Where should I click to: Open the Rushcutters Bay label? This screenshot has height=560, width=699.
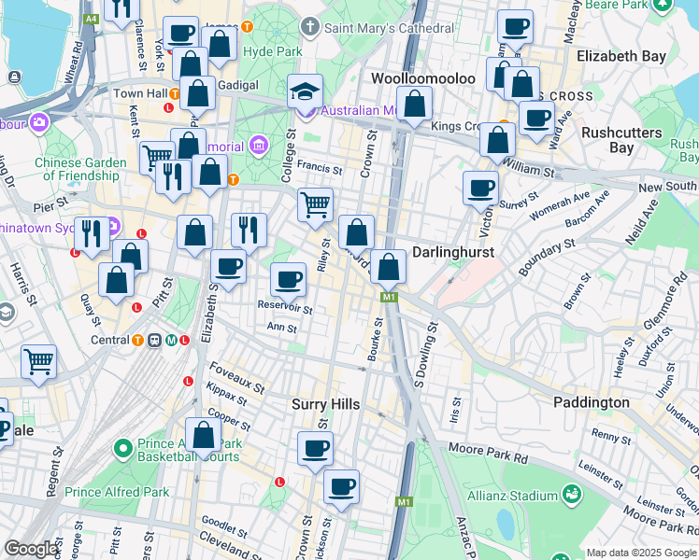621,140
